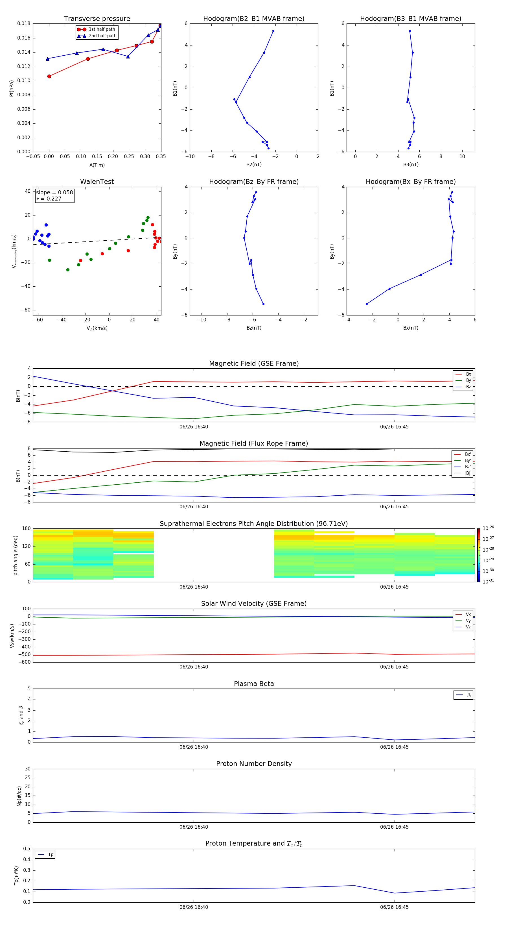
Task: Click the Bx' entry in flux rope legend
Action: coord(463,454)
